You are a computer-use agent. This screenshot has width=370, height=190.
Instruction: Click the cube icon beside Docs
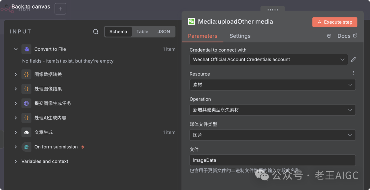329,36
